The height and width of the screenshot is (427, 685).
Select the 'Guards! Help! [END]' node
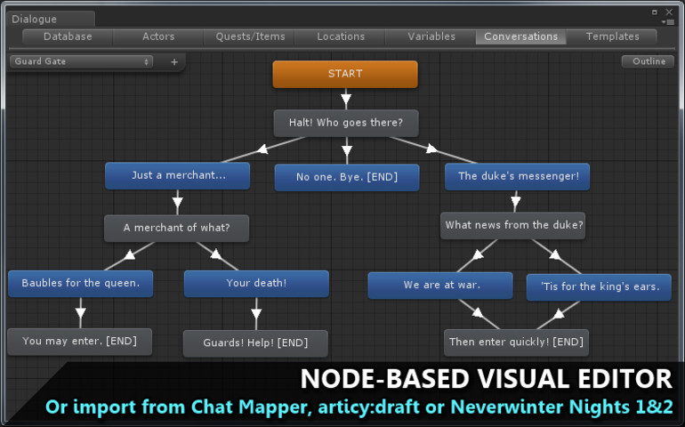pos(255,343)
